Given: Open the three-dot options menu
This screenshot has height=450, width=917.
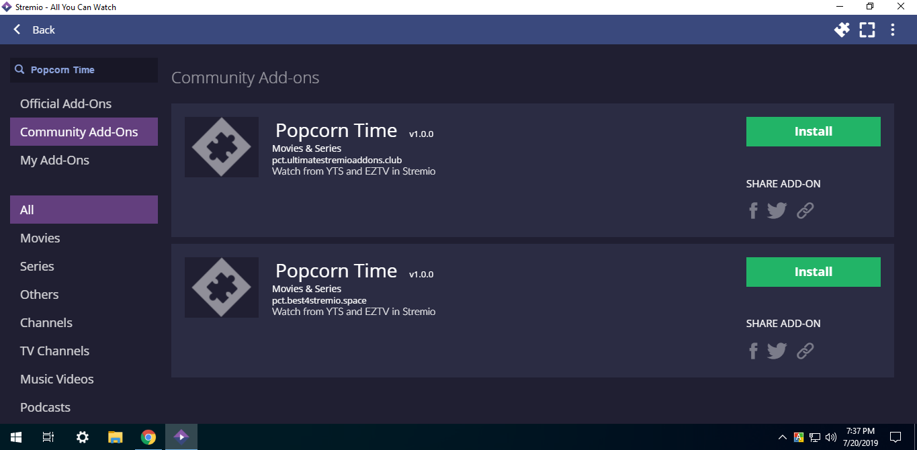Looking at the screenshot, I should click(x=893, y=30).
